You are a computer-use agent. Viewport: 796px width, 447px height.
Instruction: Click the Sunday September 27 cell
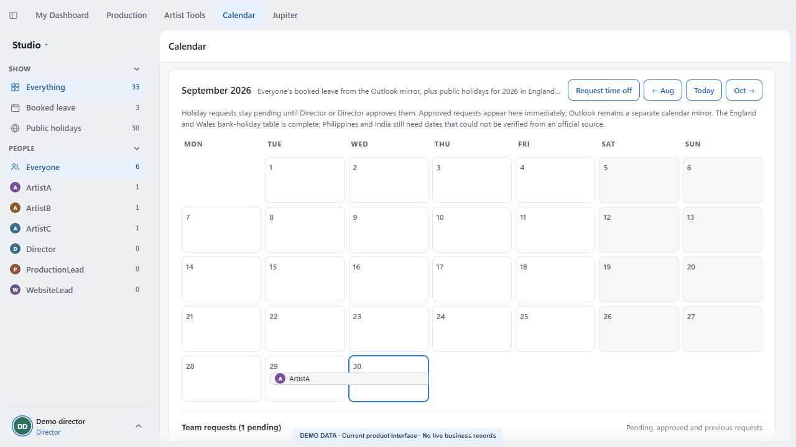(x=723, y=329)
